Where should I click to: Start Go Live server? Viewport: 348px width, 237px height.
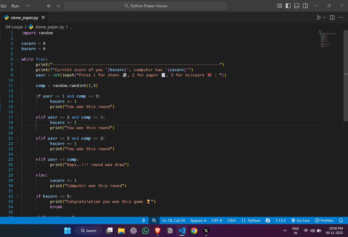click(300, 221)
